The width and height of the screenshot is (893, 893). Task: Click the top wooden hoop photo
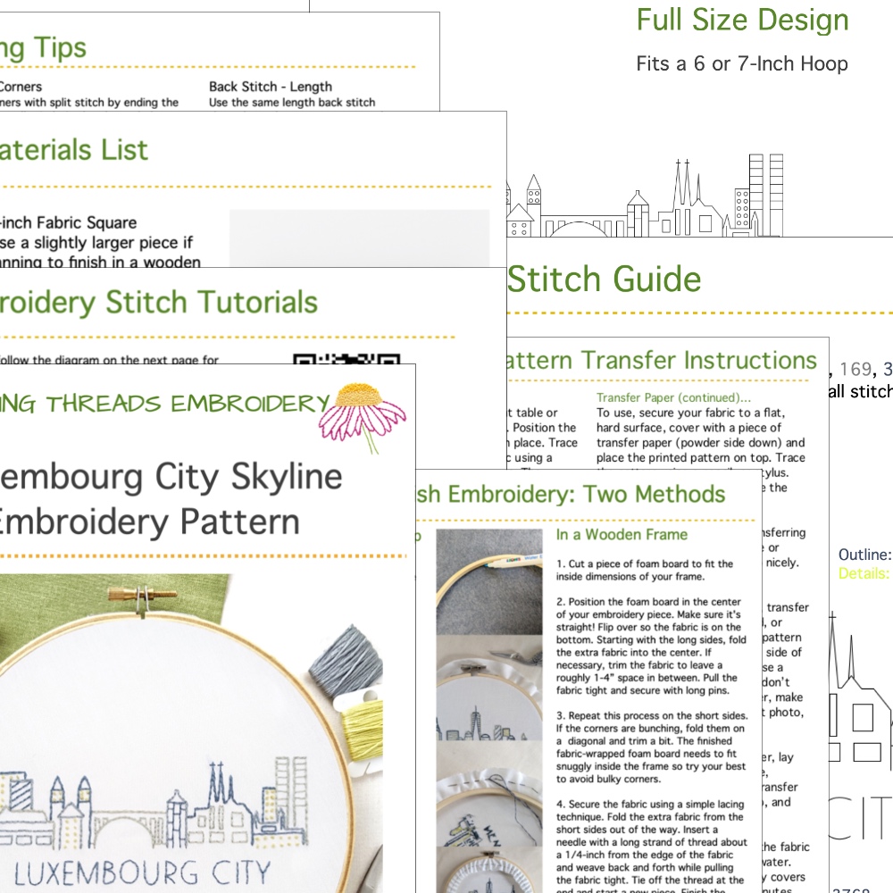(489, 581)
